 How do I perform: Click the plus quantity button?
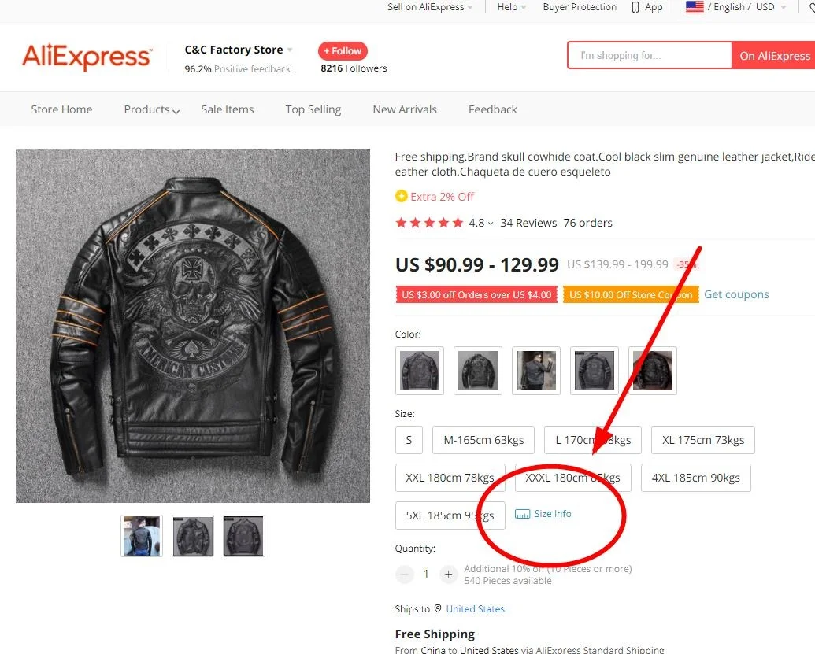click(x=448, y=574)
